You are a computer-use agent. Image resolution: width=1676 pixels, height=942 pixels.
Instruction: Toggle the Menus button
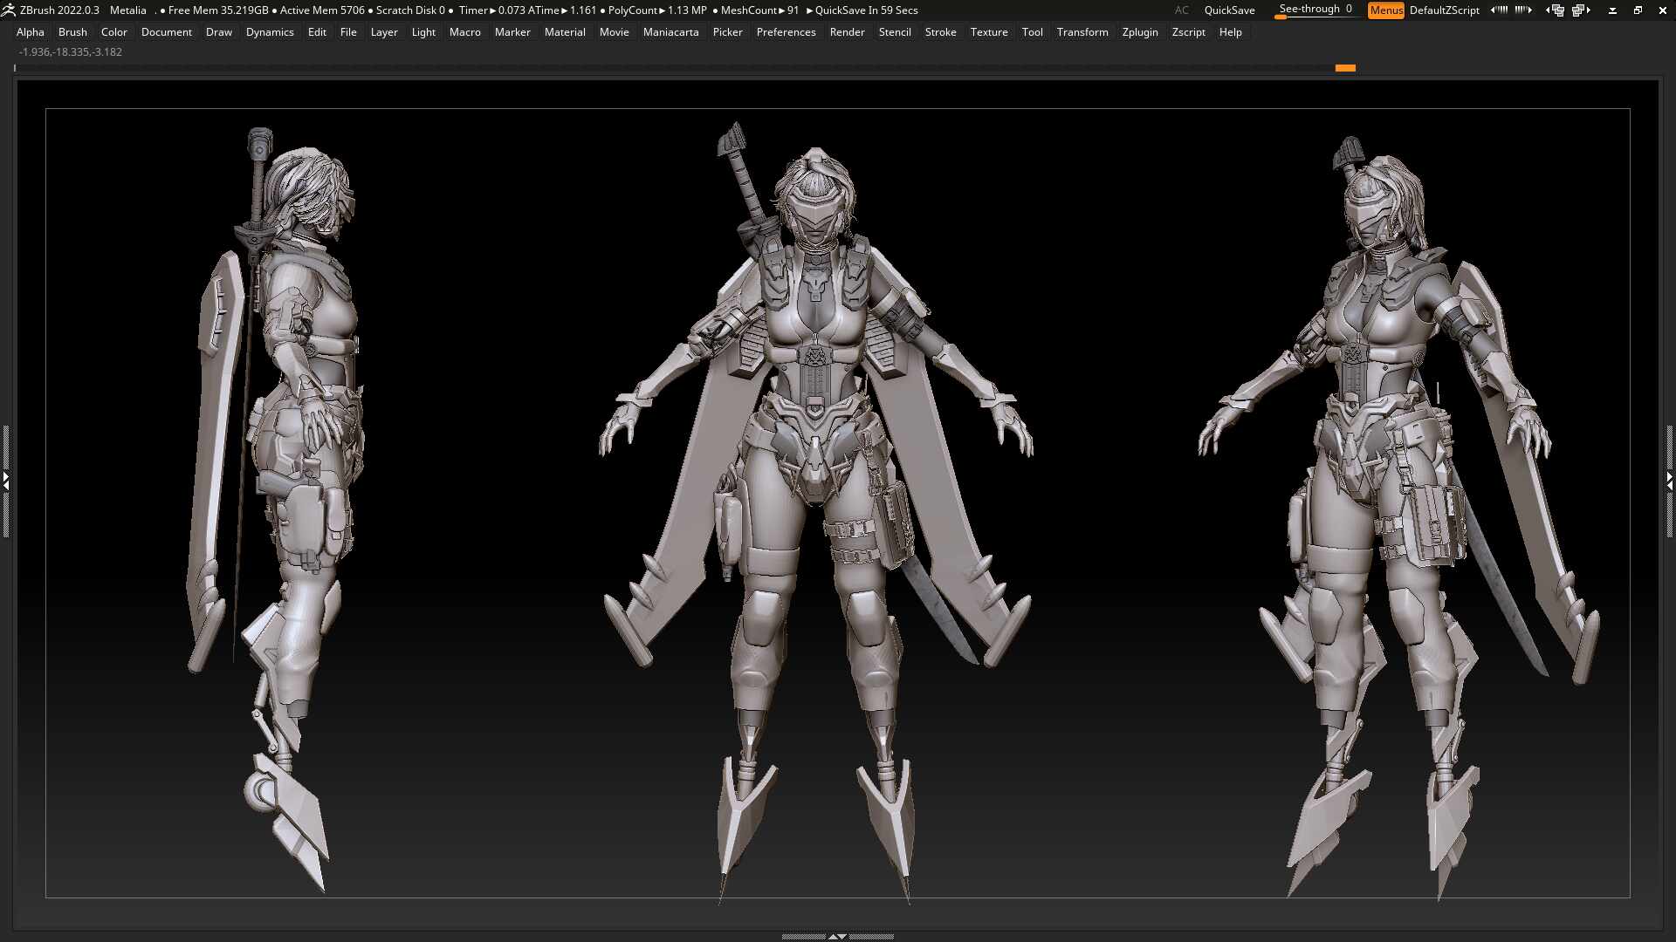[x=1385, y=10]
